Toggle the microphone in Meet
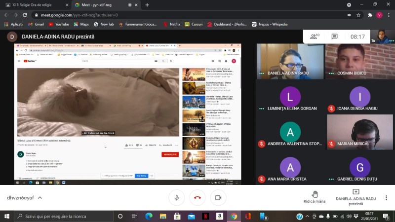The width and height of the screenshot is (395, 222). tap(177, 198)
